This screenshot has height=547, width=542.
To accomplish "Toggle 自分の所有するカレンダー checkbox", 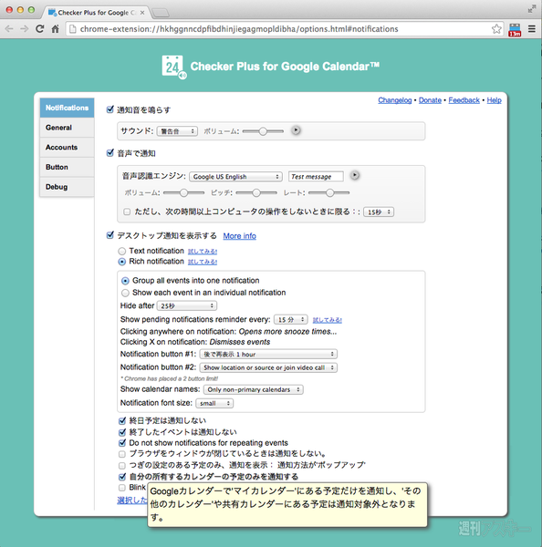I will [x=122, y=477].
